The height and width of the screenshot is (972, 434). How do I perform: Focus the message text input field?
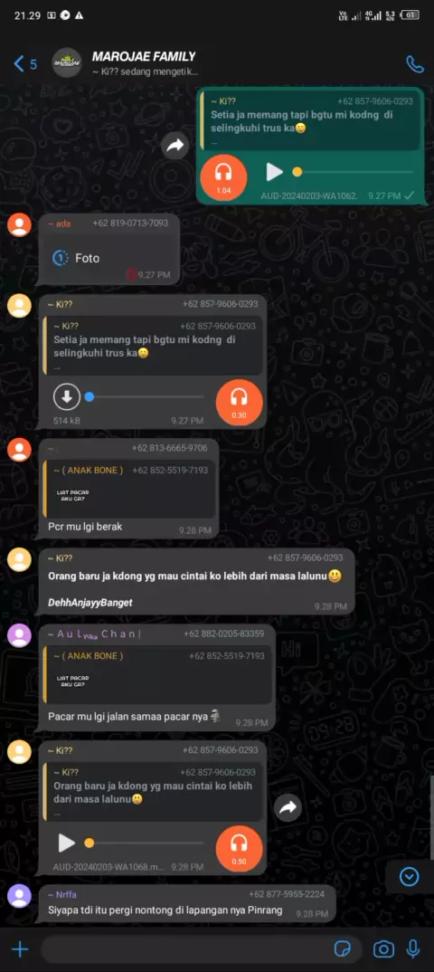[x=185, y=949]
